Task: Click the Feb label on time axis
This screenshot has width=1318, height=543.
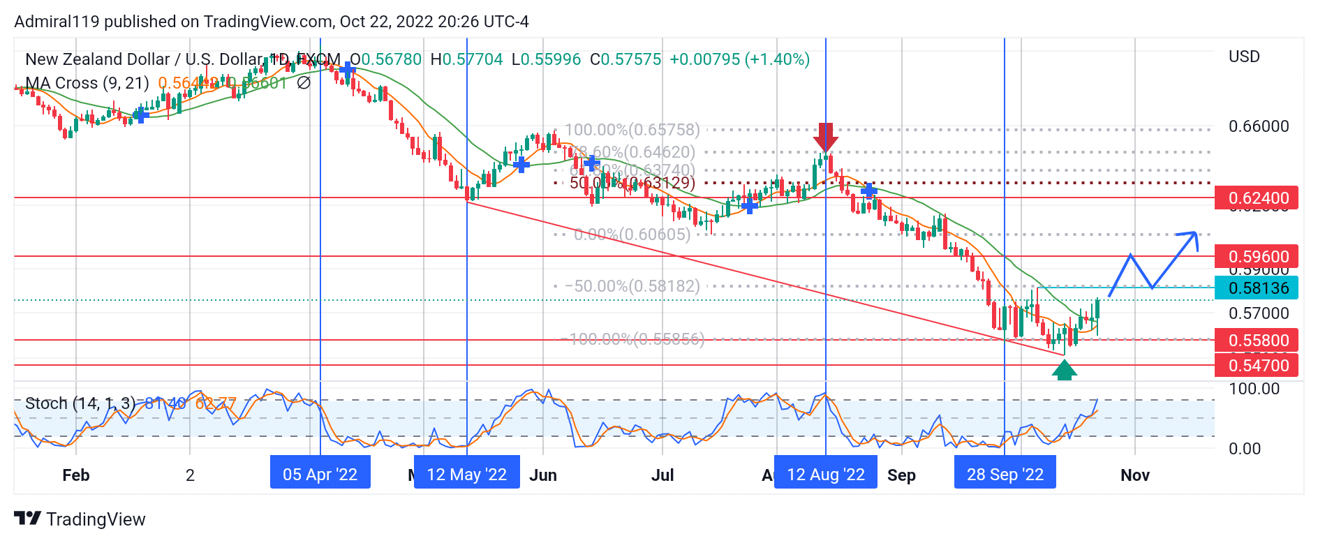Action: tap(76, 475)
